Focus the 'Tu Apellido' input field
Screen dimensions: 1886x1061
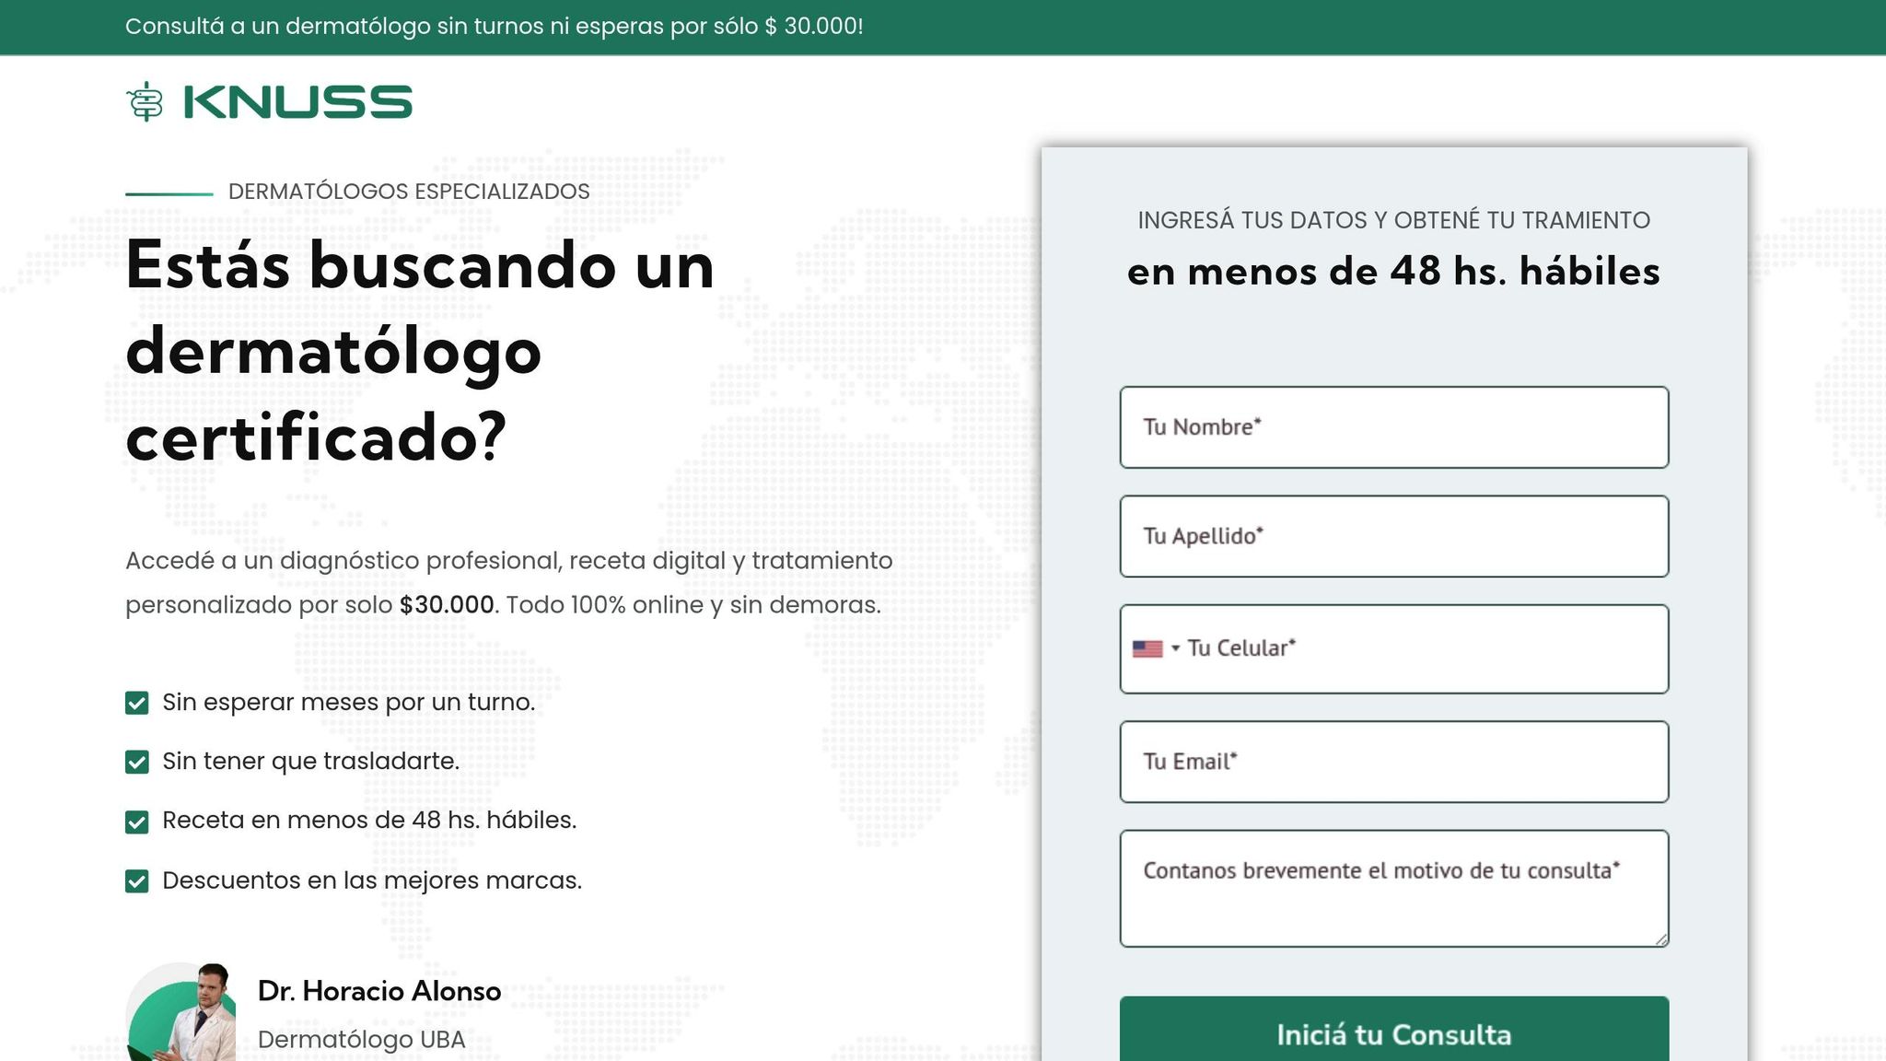[1392, 536]
